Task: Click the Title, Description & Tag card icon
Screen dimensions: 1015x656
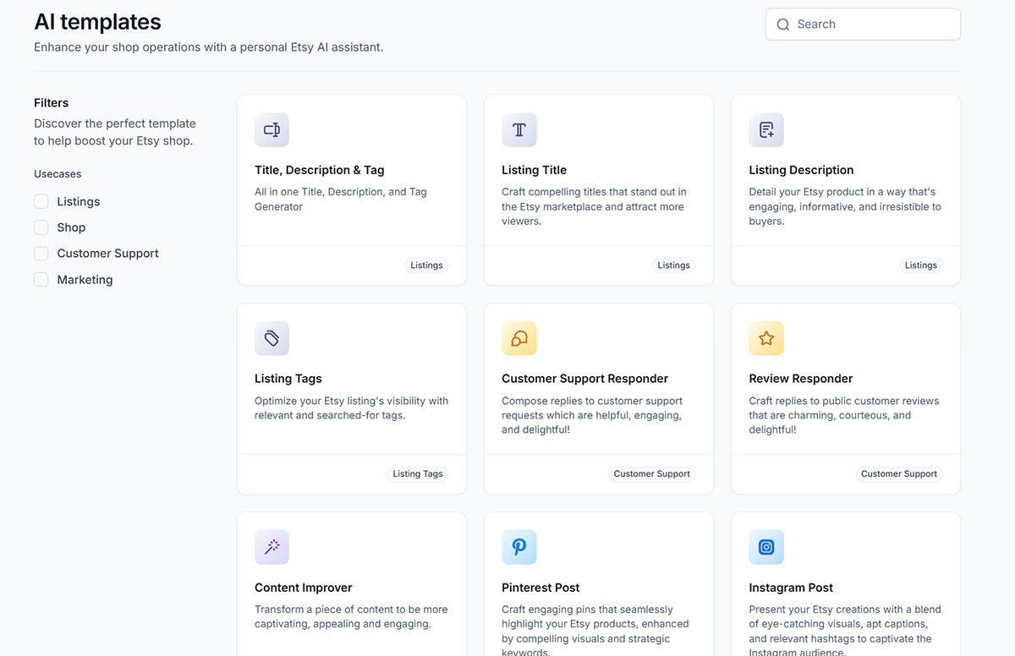Action: coord(272,130)
